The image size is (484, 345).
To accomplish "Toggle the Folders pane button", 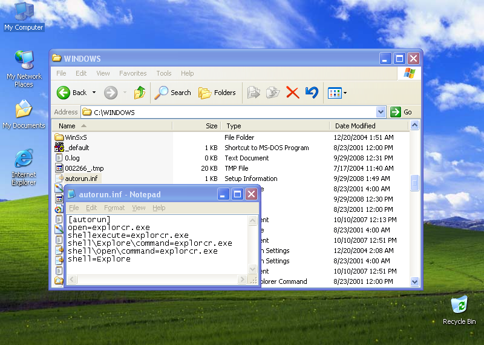I will pyautogui.click(x=217, y=93).
